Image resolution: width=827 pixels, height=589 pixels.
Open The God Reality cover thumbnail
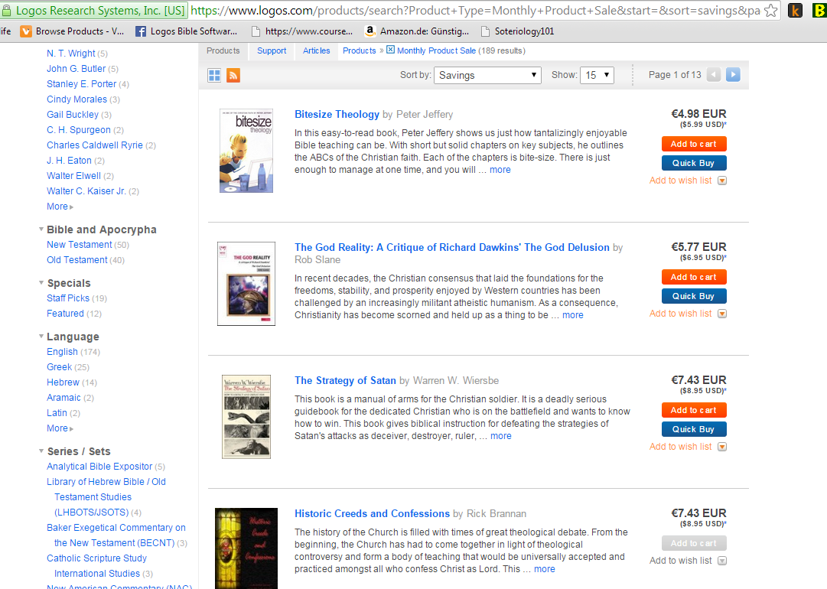point(246,284)
